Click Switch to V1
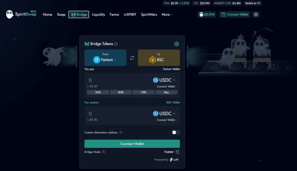Viewport: 297px width, 171px height. pyautogui.click(x=252, y=3)
